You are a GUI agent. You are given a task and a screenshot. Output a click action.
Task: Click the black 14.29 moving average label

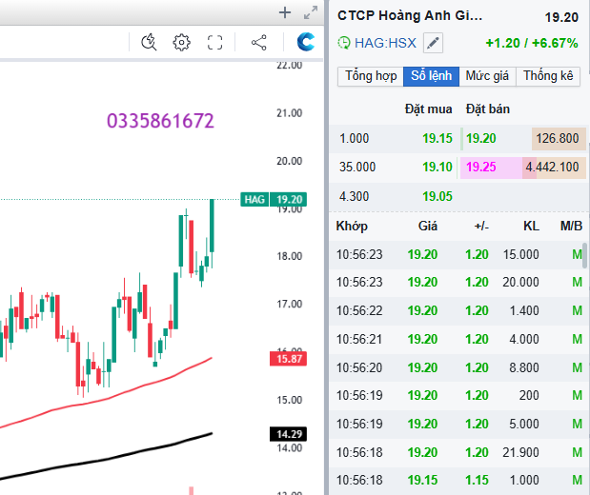click(288, 434)
